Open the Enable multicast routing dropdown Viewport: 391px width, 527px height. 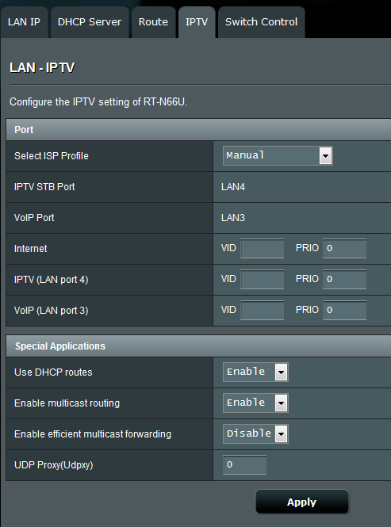(255, 403)
